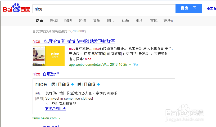Open the 地图 tab
The image size is (216, 127).
pyautogui.click(x=139, y=21)
